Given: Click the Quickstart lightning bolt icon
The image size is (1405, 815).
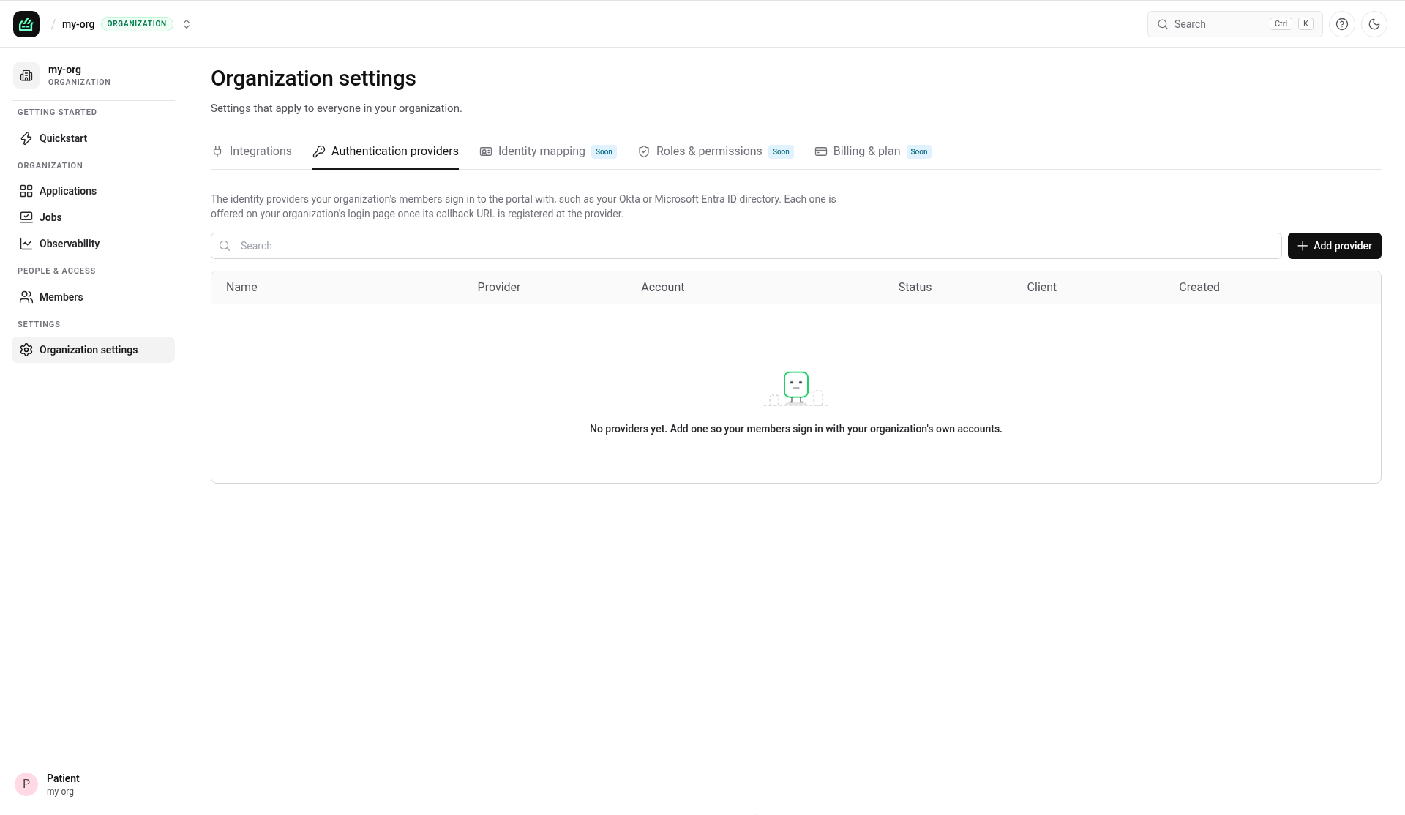Looking at the screenshot, I should 26,138.
